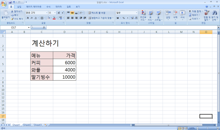Click the insert function fx button

click(x=44, y=27)
